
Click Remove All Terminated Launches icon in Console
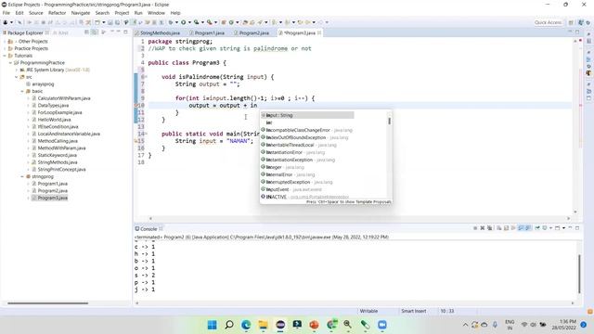tap(489, 228)
